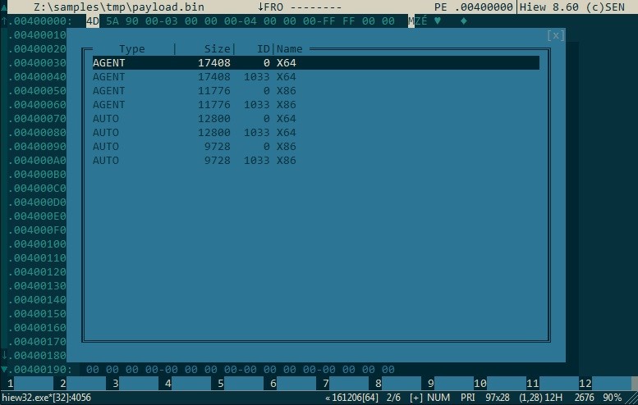
Task: Close the resource list dialog with [x]
Action: [x=556, y=35]
